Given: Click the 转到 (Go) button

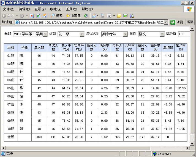Looking at the screenshot, I should 176,22.
